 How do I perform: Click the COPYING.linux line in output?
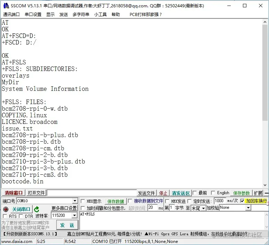(24, 115)
